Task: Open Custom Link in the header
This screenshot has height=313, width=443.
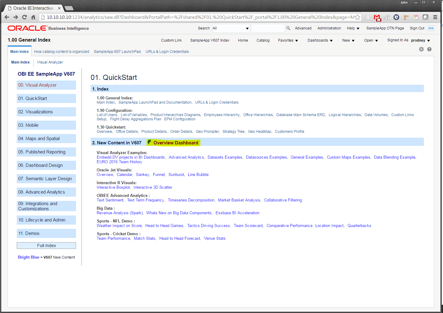Action: (x=171, y=40)
